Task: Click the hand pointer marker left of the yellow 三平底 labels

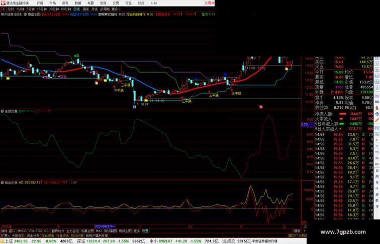Action: pyautogui.click(x=97, y=83)
